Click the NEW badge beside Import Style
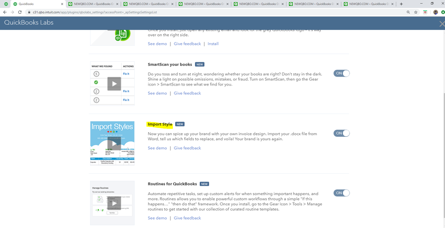The image size is (445, 228). 180,124
